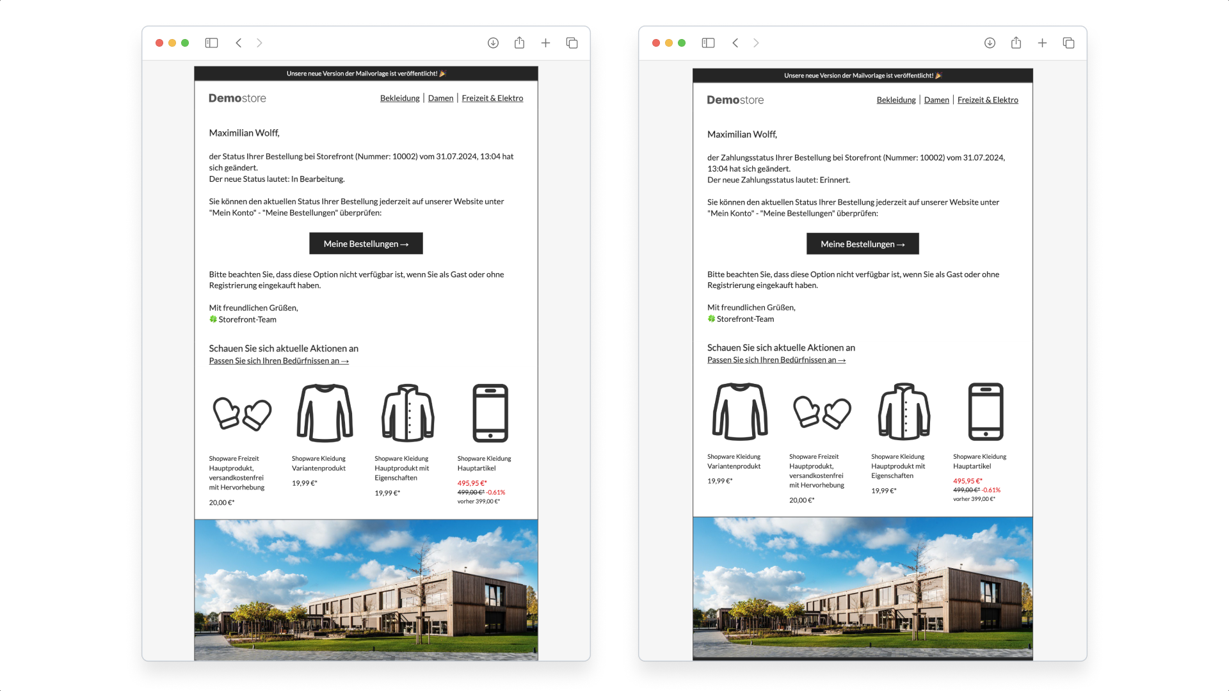Click Demostore logo in right email
Screen dimensions: 1229x691
(735, 100)
